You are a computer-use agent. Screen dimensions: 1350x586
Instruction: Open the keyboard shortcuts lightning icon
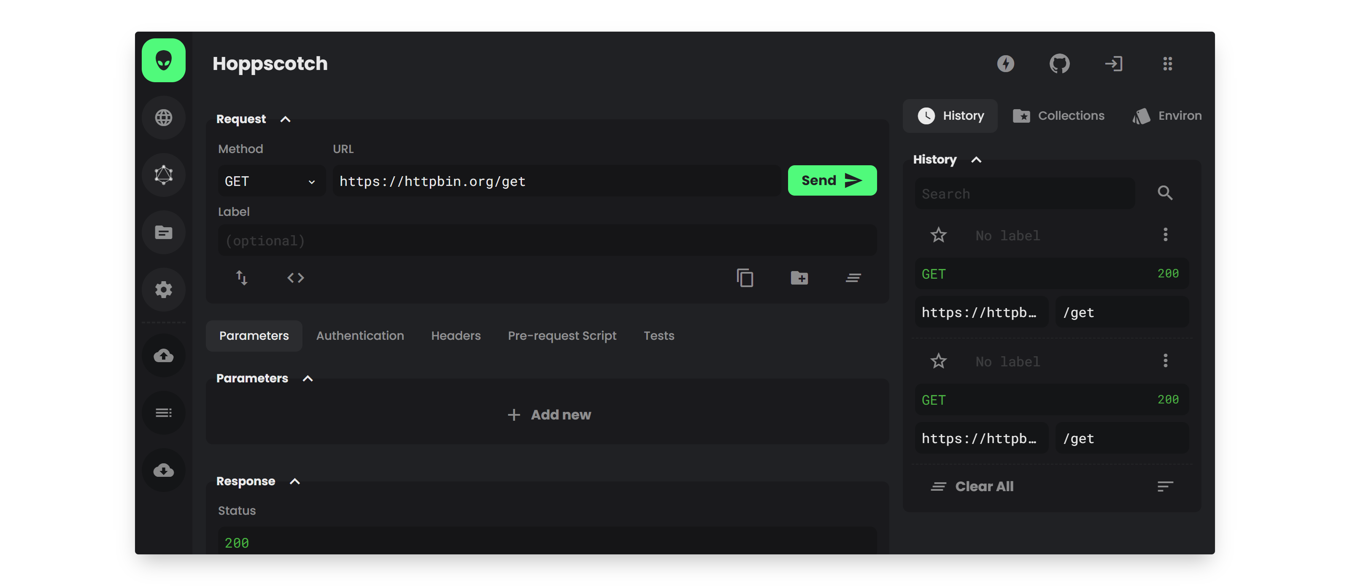click(x=1006, y=63)
